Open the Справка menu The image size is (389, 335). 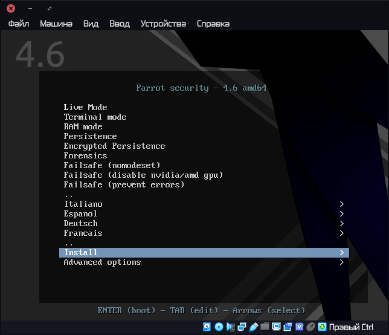[213, 24]
